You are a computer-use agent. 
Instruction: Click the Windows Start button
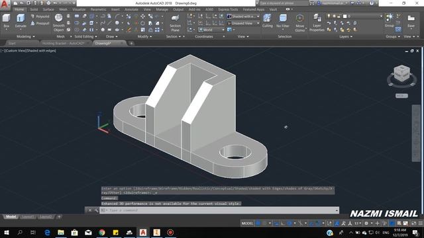coord(6,232)
